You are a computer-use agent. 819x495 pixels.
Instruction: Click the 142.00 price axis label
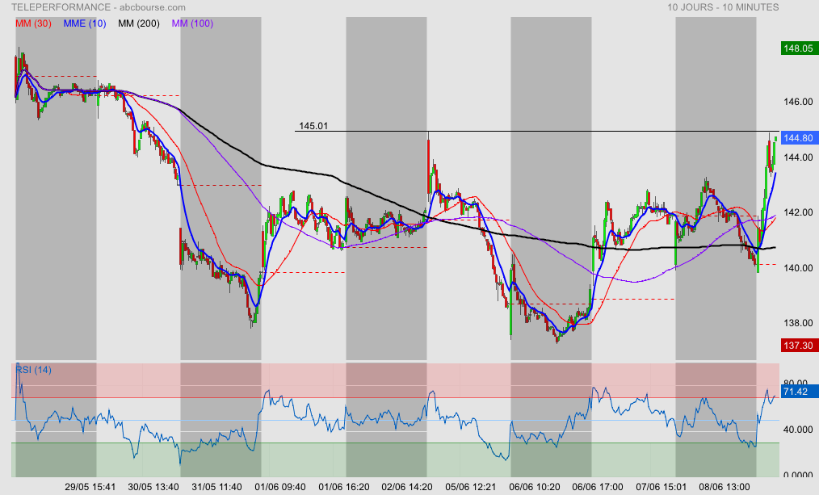click(798, 212)
